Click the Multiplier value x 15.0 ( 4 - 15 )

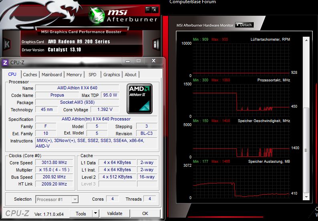54,170
